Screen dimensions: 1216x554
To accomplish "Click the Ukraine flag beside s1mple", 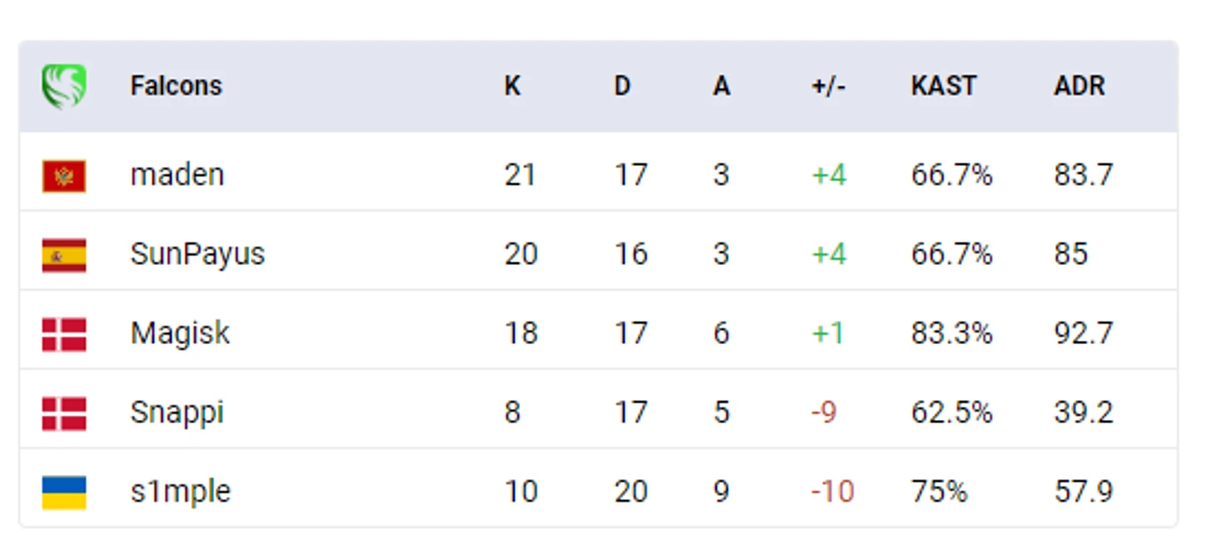I will pyautogui.click(x=64, y=492).
